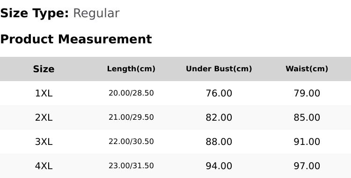
Task: Select the 4XL size cell
Action: point(44,166)
